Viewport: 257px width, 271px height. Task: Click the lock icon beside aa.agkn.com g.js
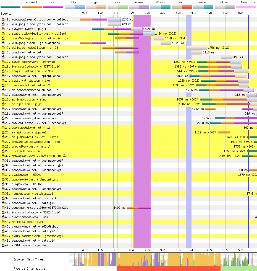click(x=3, y=104)
